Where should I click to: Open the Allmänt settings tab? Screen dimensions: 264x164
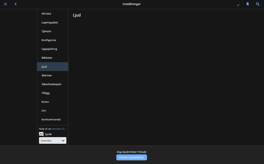tap(52, 14)
